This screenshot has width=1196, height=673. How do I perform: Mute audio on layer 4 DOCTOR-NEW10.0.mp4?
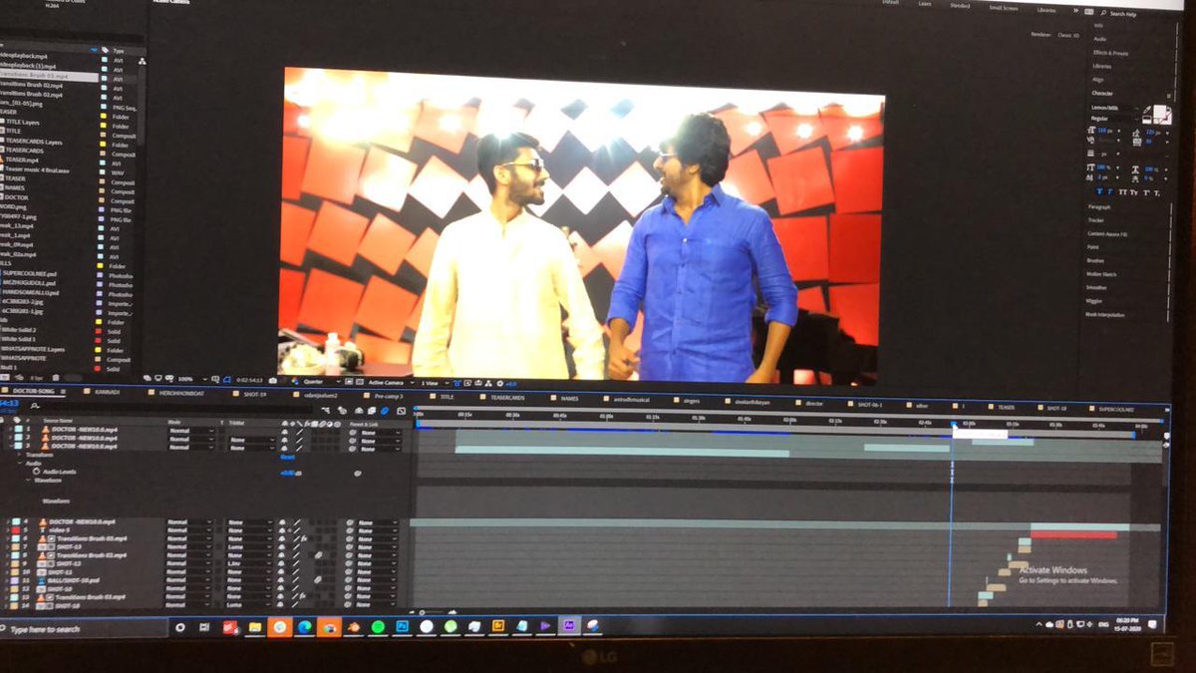[x=281, y=521]
